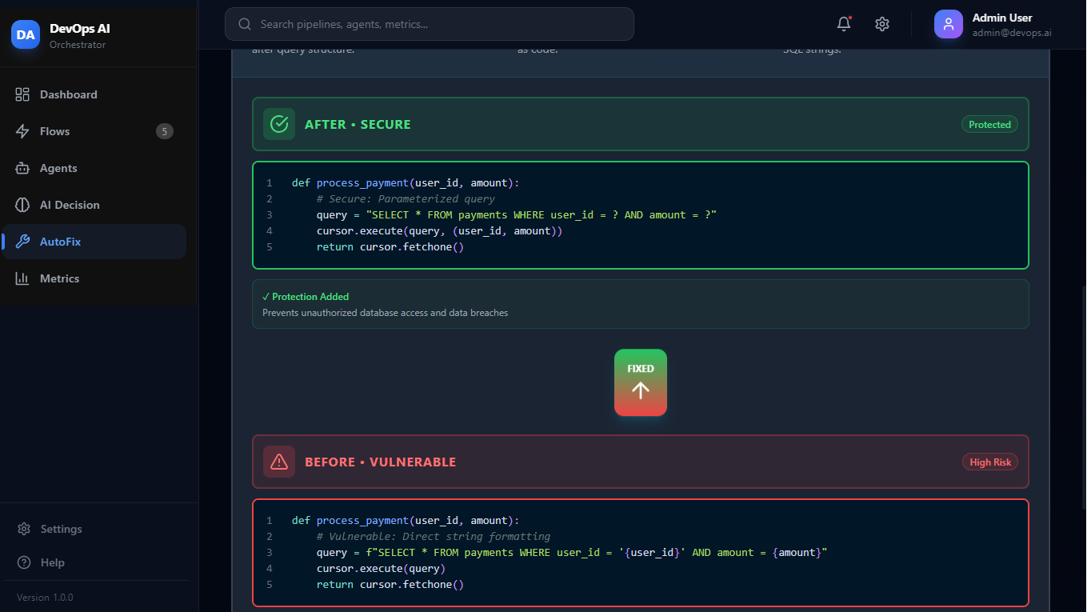
Task: Click the AI Decision brain icon
Action: (22, 205)
